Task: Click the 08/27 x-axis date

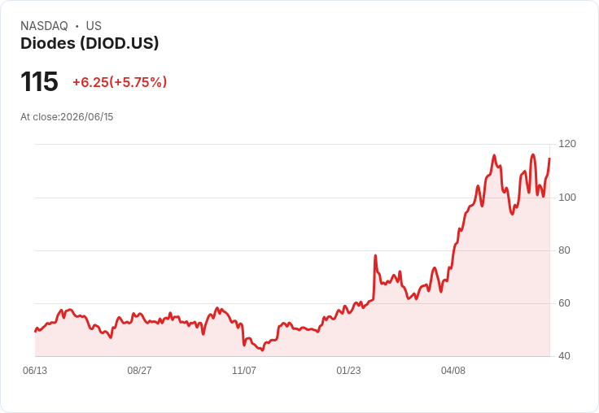Action: pos(139,371)
